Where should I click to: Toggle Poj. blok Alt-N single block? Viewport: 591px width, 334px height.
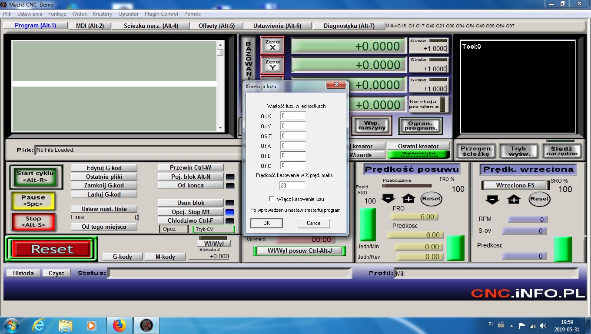pyautogui.click(x=191, y=177)
